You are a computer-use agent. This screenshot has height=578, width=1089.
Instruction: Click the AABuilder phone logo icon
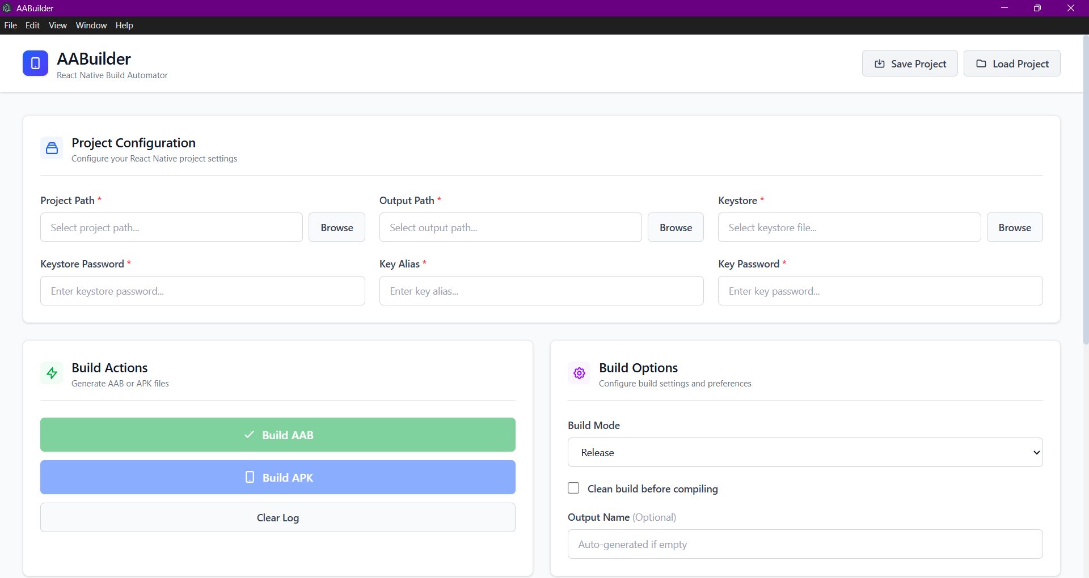click(x=35, y=63)
